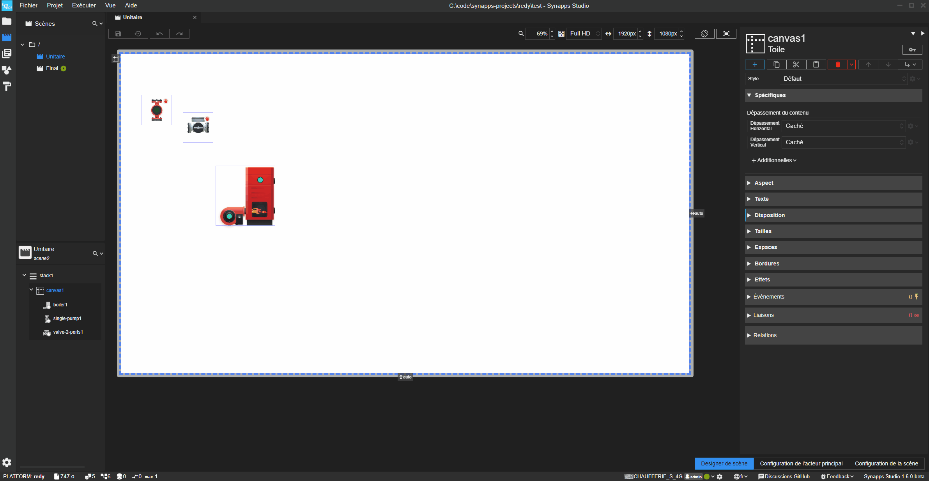
Task: Open the Dépassement Horizontal dropdown
Action: pyautogui.click(x=843, y=126)
